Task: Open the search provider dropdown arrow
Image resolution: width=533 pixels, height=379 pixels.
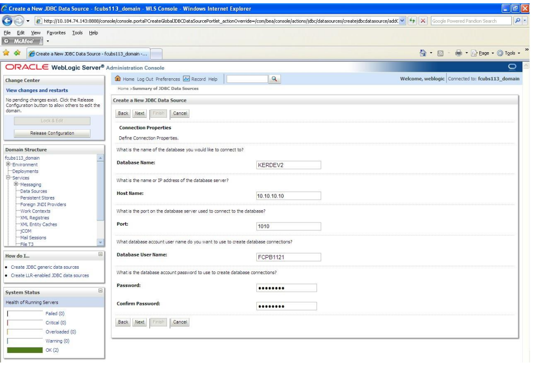Action: pyautogui.click(x=525, y=21)
